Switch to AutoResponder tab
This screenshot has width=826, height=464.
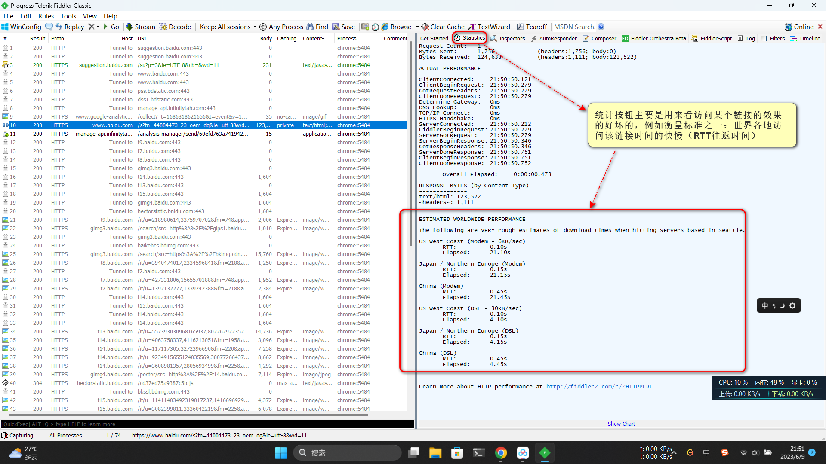pyautogui.click(x=554, y=38)
